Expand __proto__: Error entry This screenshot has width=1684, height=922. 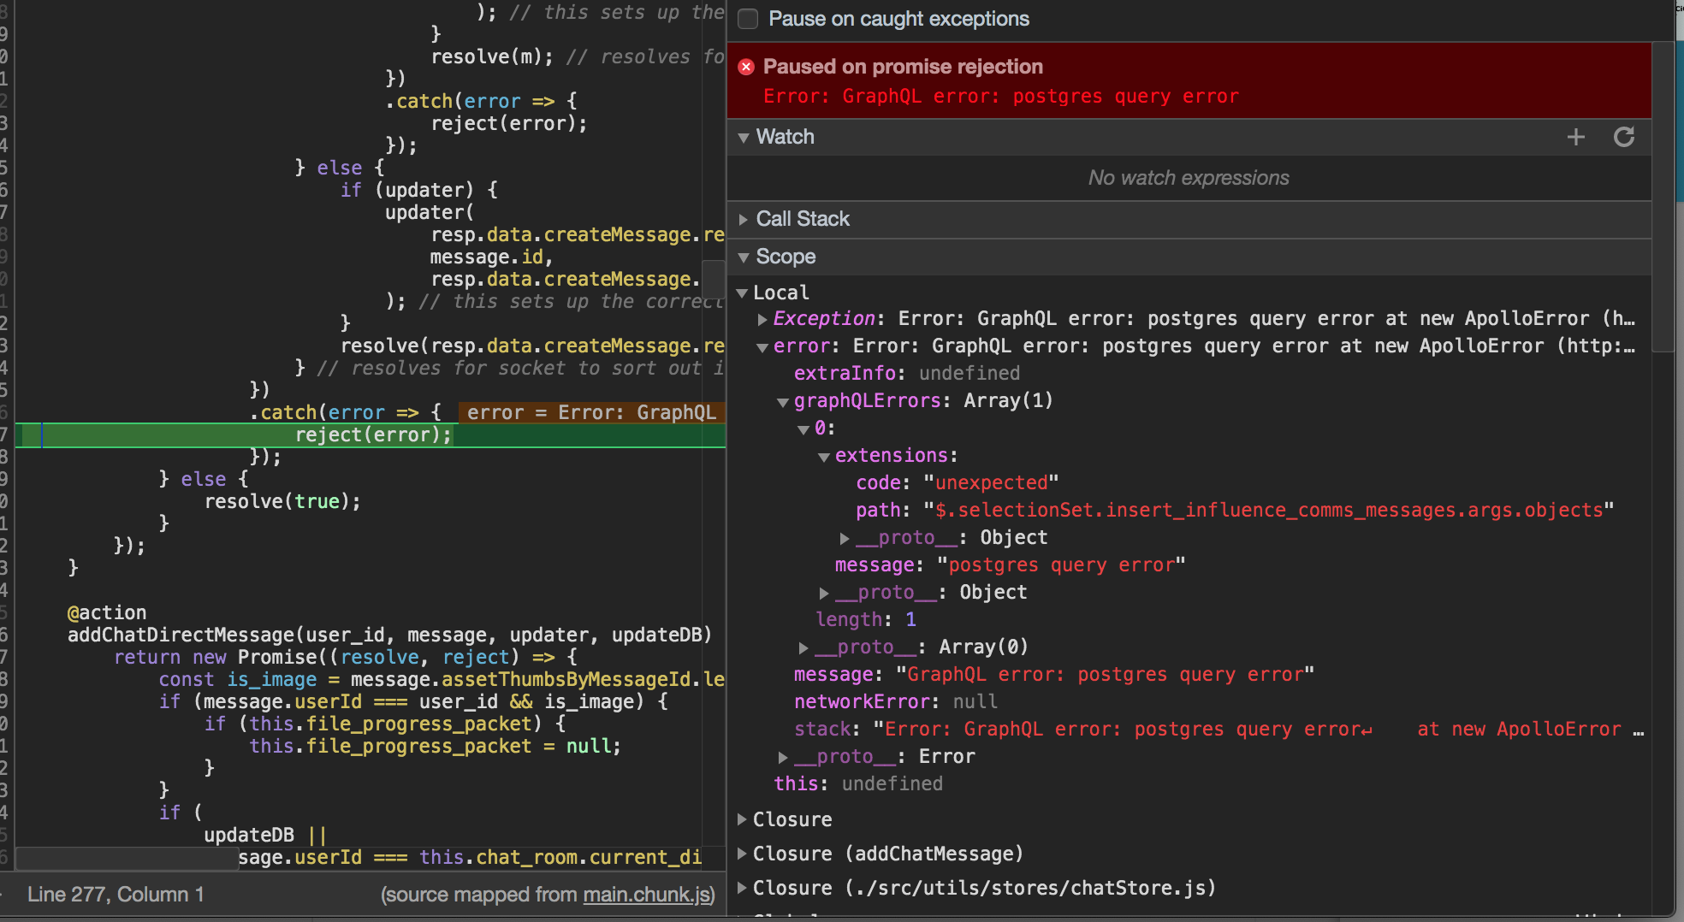(783, 757)
